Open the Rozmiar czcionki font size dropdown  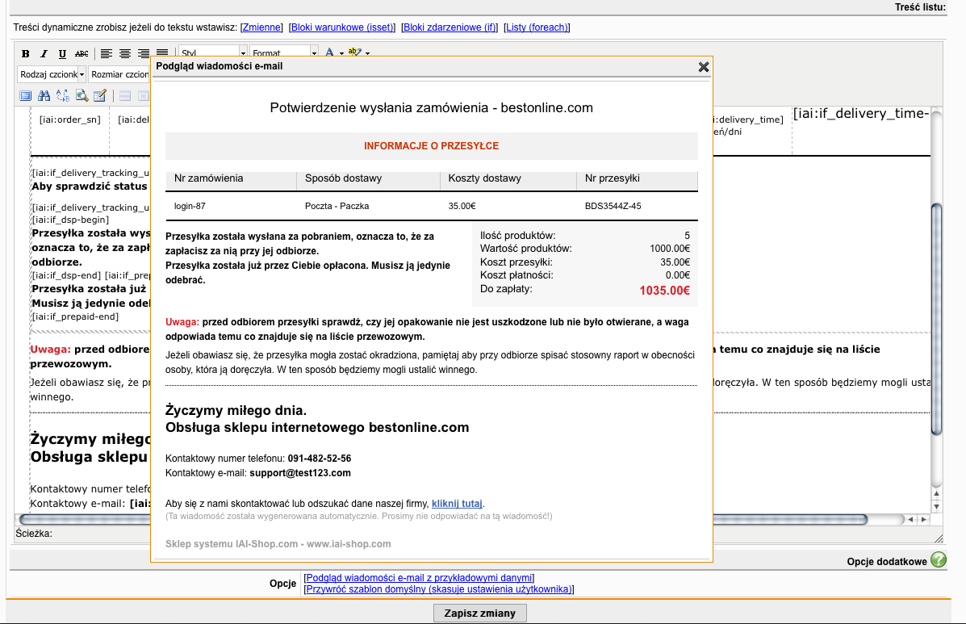point(119,74)
